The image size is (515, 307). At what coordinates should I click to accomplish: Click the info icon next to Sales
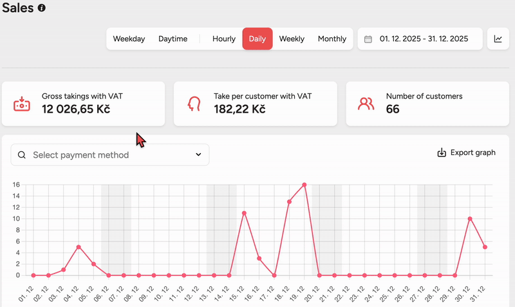coord(42,8)
